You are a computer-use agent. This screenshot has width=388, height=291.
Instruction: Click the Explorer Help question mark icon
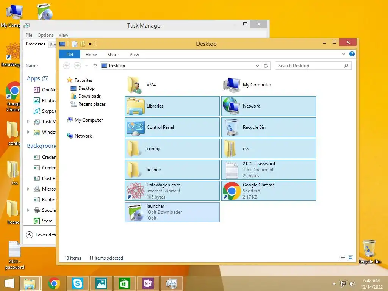[x=352, y=54]
